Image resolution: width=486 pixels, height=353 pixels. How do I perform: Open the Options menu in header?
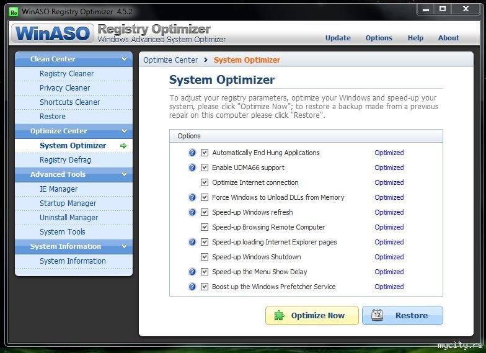tap(379, 38)
